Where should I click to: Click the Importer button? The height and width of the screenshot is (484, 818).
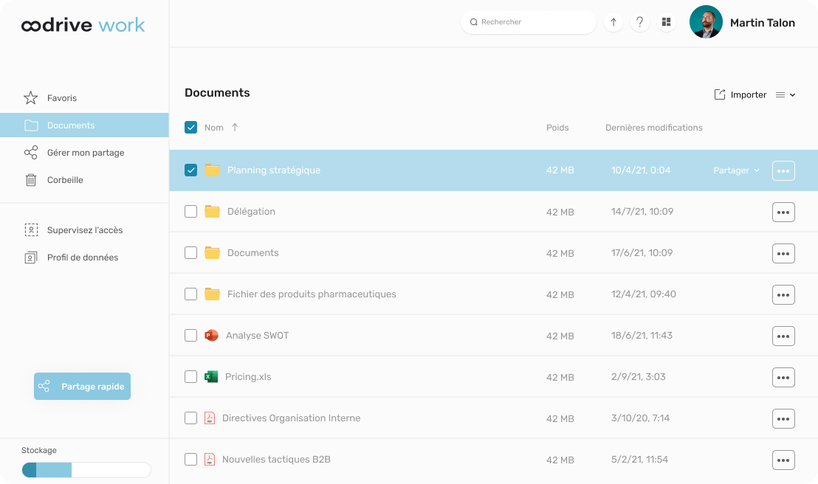point(740,94)
